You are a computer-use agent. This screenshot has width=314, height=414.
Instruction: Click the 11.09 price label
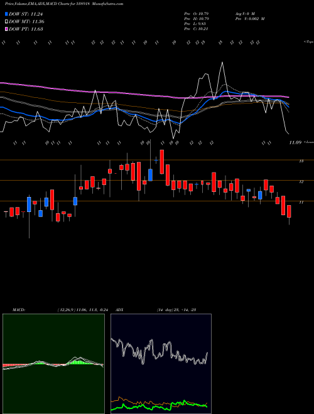tap(295, 142)
